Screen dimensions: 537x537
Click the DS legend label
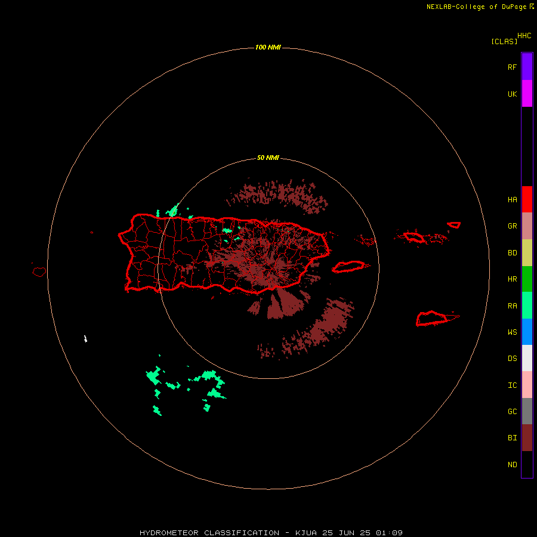(x=512, y=359)
